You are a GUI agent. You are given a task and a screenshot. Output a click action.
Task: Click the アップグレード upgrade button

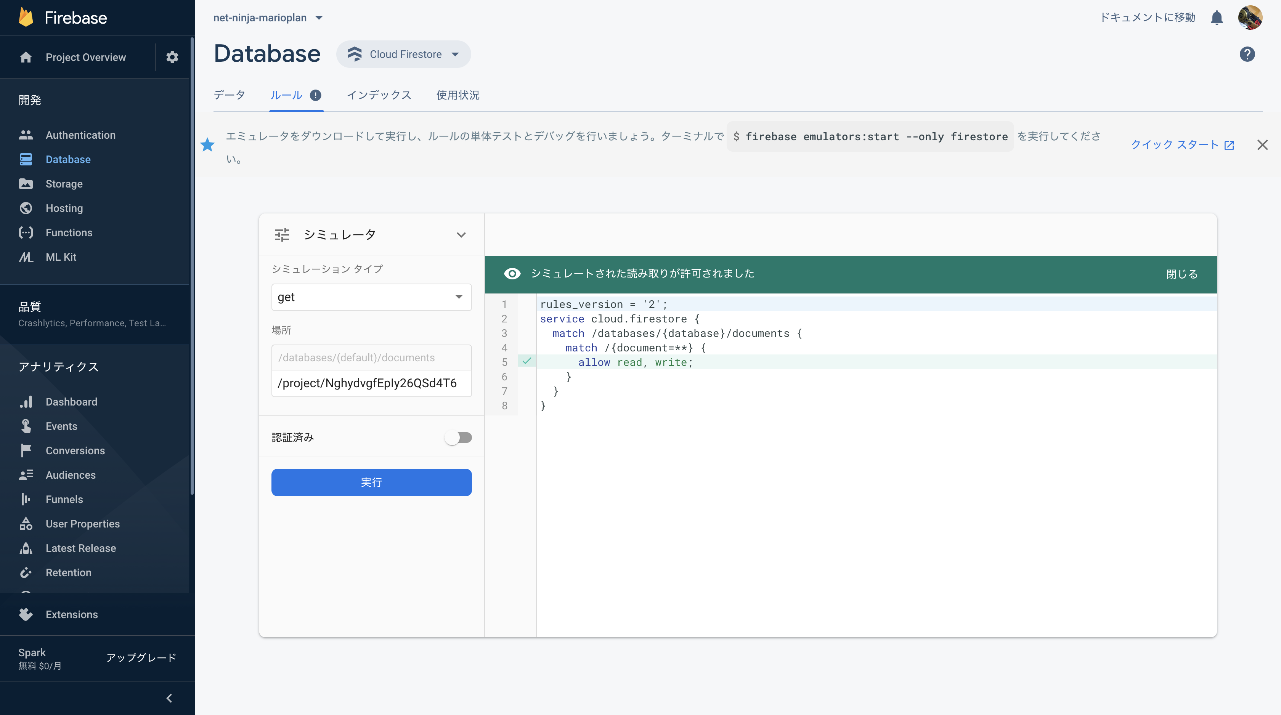(x=141, y=657)
